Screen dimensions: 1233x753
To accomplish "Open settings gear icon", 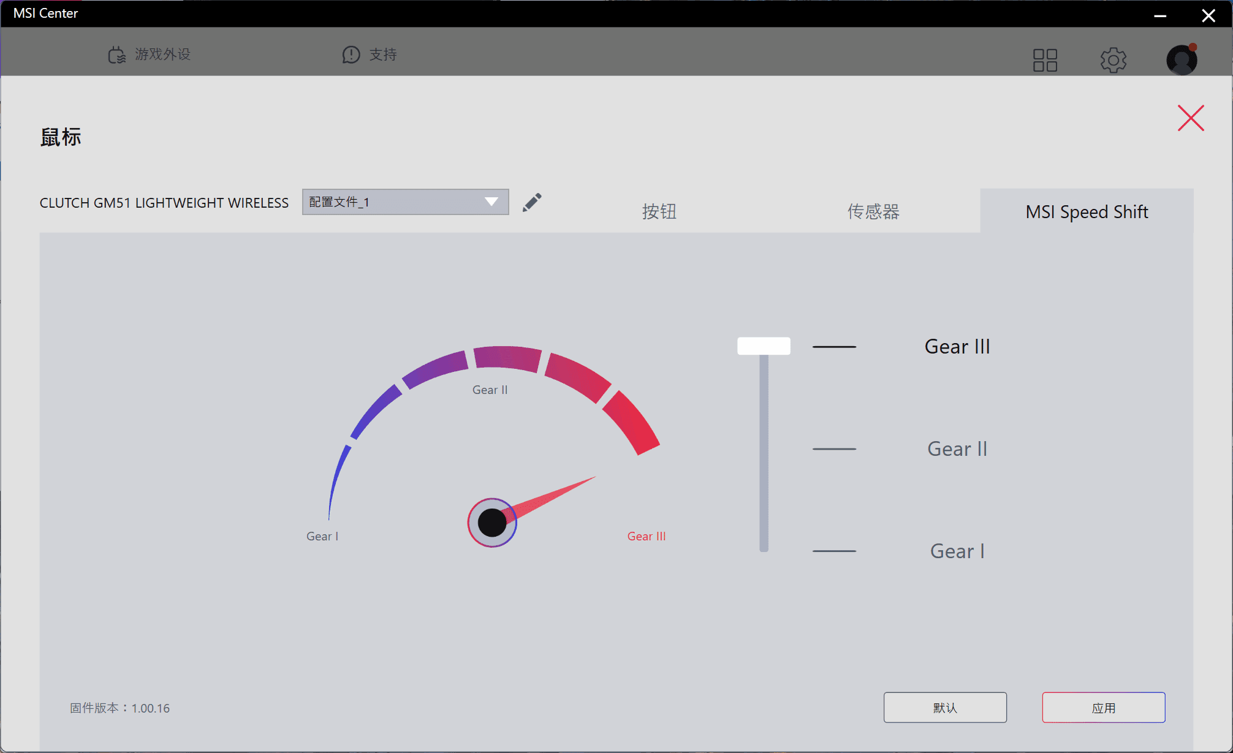I will (1113, 60).
